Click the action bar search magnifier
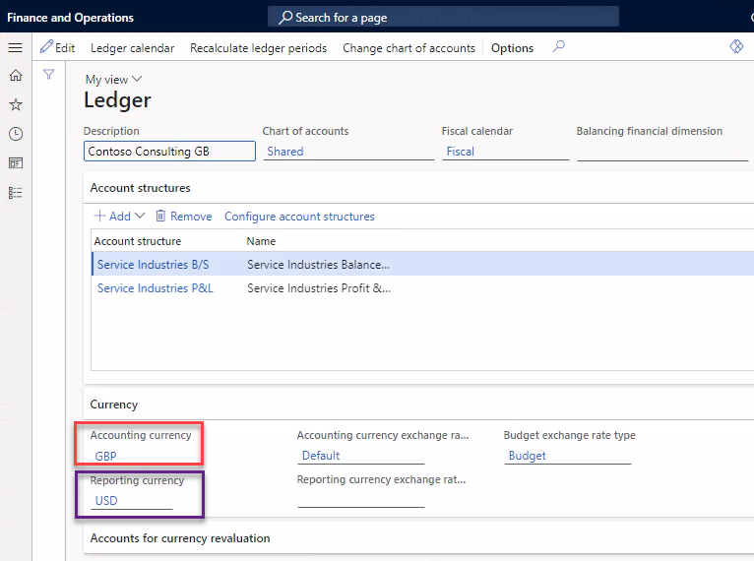The height and width of the screenshot is (561, 754). click(559, 46)
